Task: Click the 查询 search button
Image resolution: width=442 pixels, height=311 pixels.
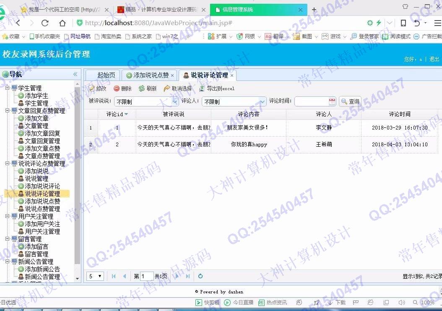Action: [x=351, y=101]
